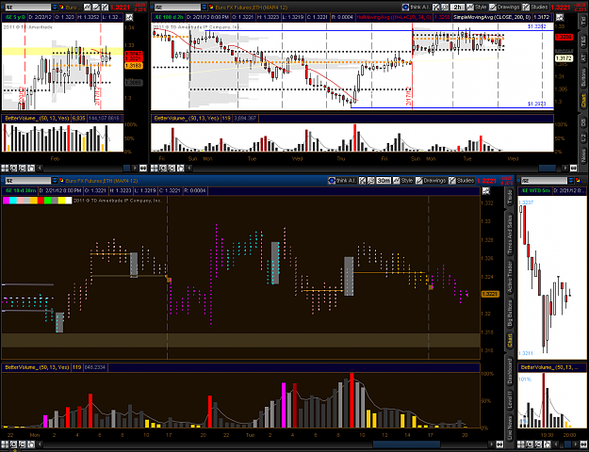Viewport: 589px width, 452px height.
Task: Open the Level II side tab
Action: pos(510,398)
